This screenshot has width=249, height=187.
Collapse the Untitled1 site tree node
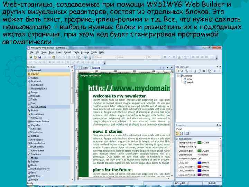coord(178,76)
